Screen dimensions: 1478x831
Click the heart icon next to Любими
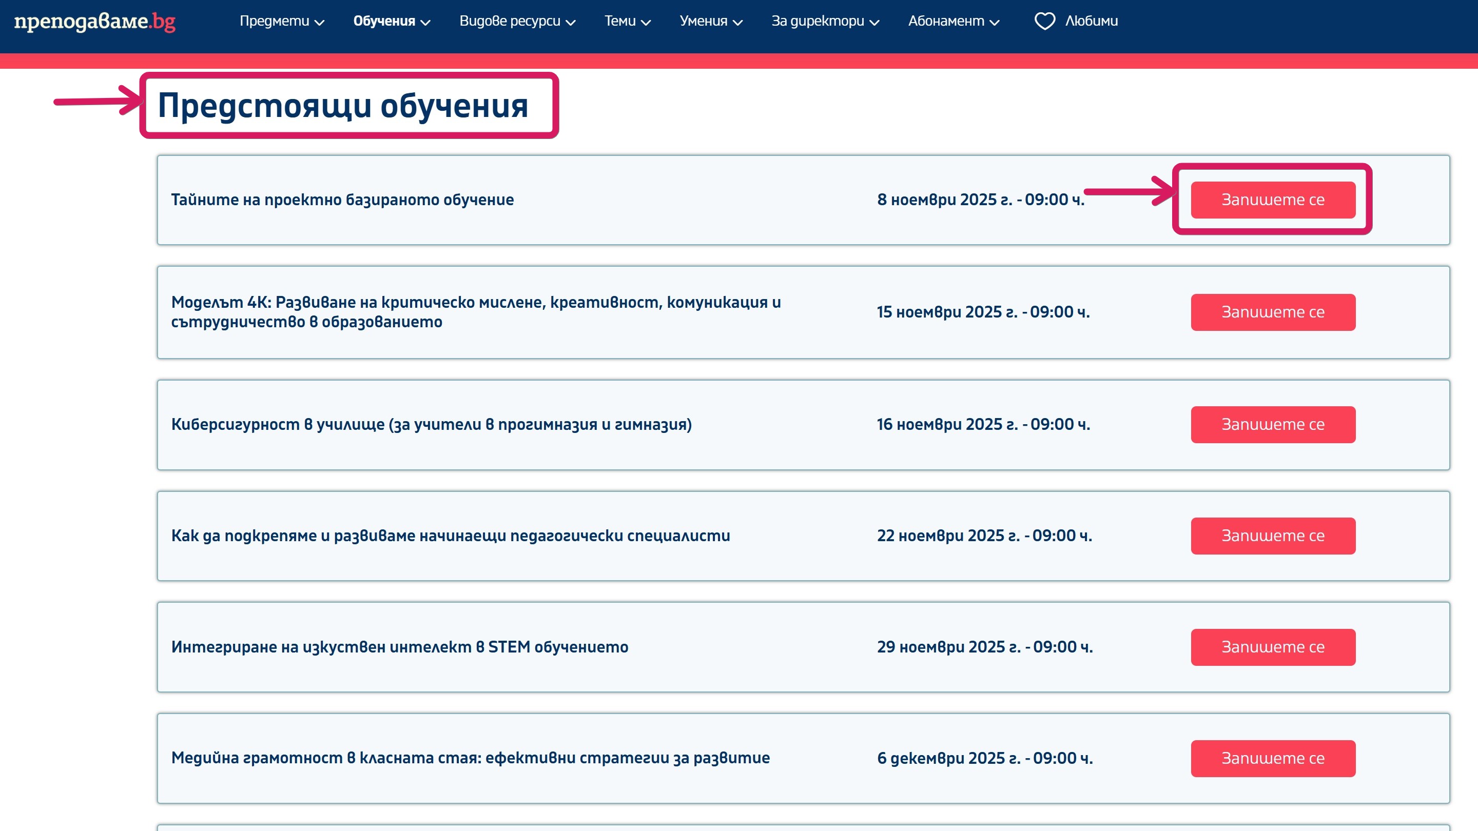[x=1044, y=21]
